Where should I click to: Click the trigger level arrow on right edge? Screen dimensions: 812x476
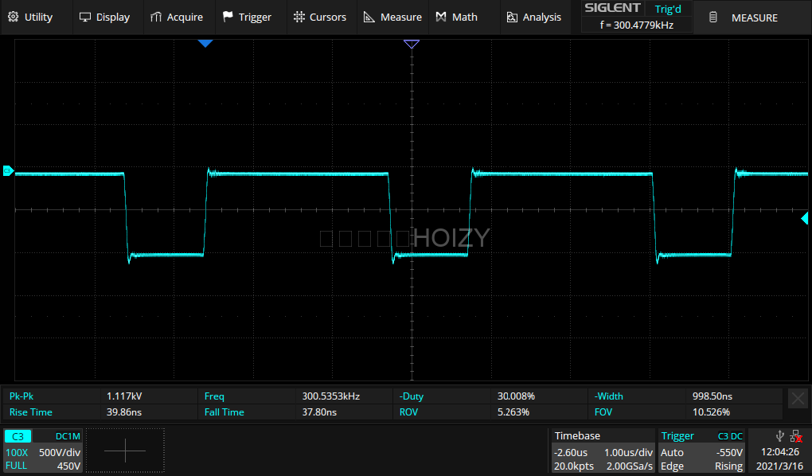[805, 218]
